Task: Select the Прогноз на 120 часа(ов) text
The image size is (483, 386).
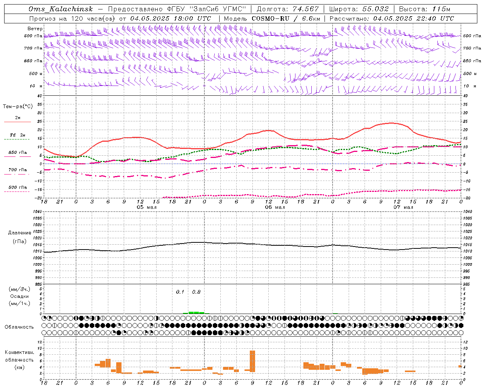Action: (x=72, y=18)
